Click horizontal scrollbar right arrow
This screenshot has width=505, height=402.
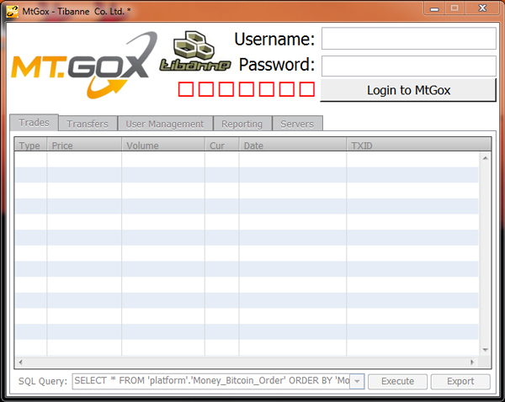point(472,362)
